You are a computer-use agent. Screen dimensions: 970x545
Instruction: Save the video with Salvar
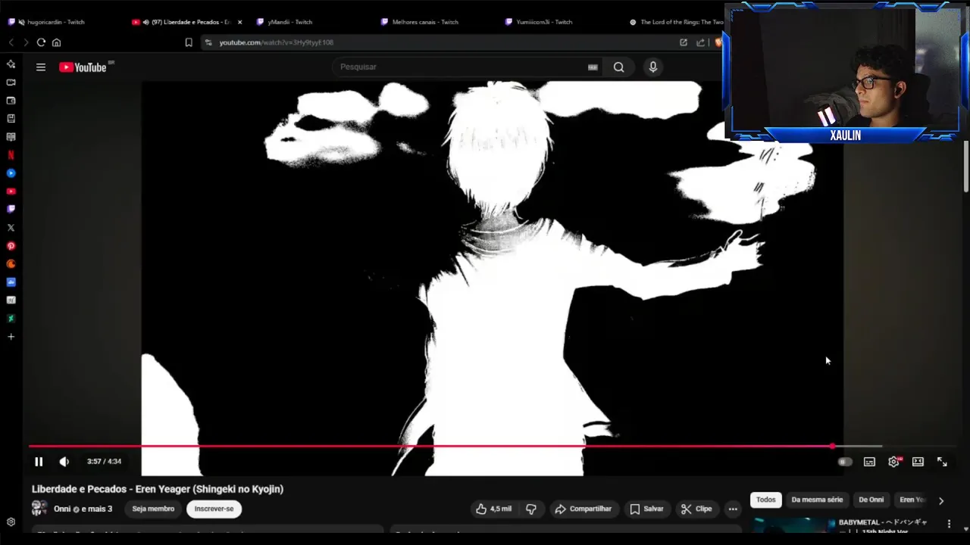pyautogui.click(x=646, y=509)
